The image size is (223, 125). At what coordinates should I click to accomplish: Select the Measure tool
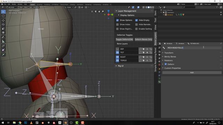[3, 41]
